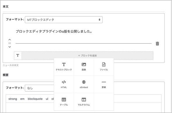The image size is (172, 113).
Task: Apply em formatting in summary toolbar
Action: coord(22,99)
